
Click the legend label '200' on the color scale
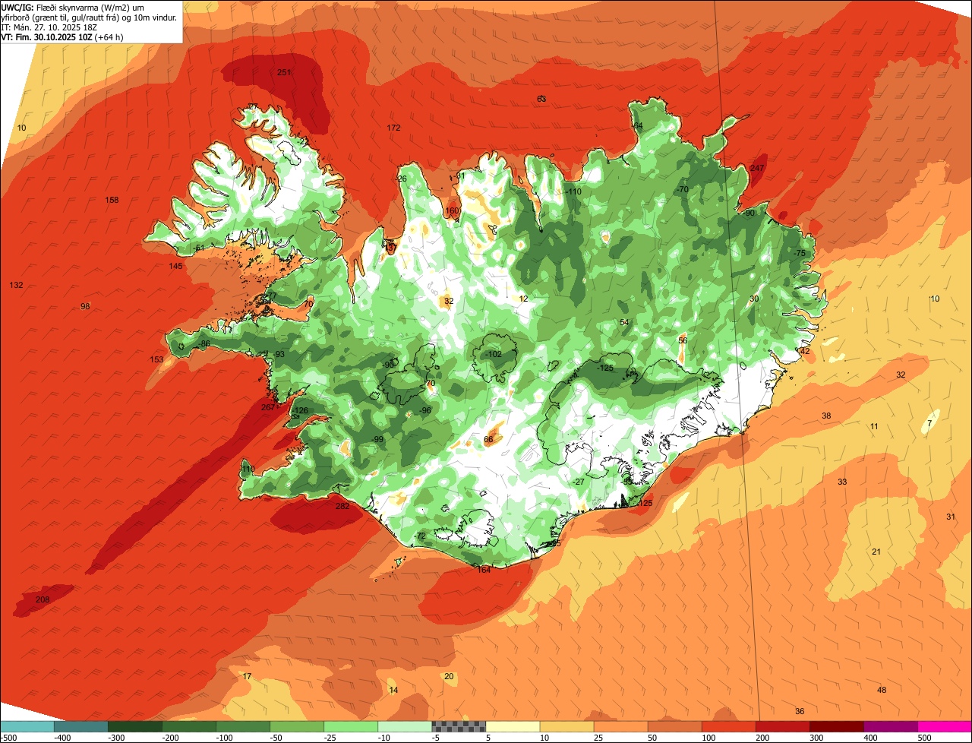pos(762,737)
